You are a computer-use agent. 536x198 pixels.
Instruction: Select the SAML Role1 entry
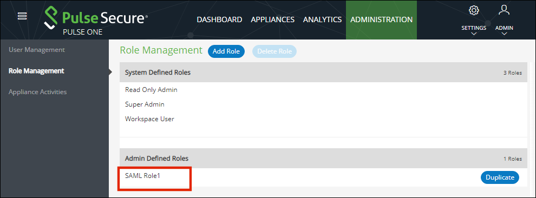pos(142,176)
